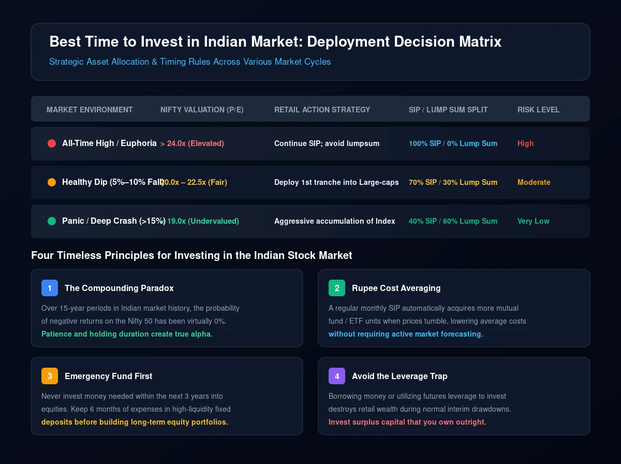Click the Four Timeless Principles section heading
Screen dimensions: 621x464
(x=191, y=255)
